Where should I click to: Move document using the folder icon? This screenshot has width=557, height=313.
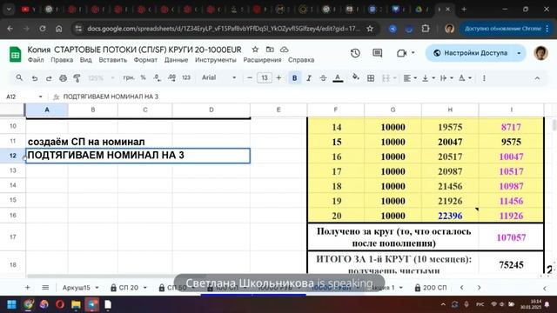click(270, 50)
